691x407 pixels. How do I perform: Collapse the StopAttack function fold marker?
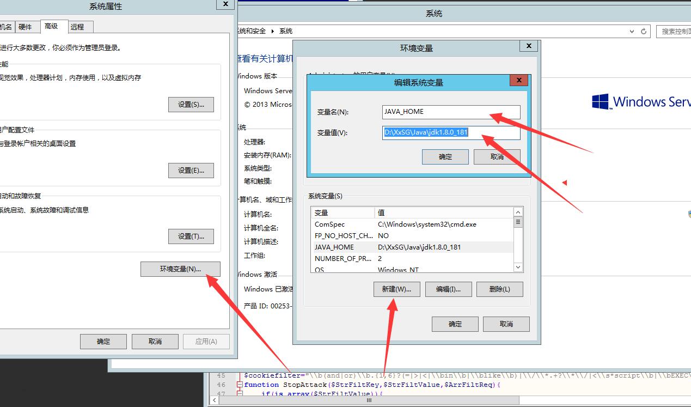click(240, 385)
